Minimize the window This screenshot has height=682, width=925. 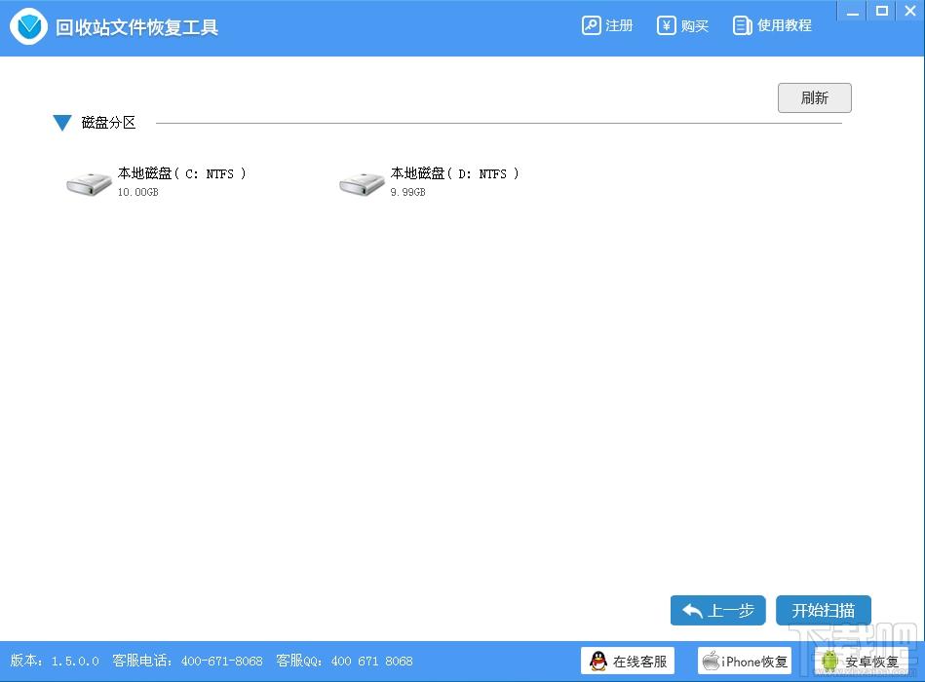(853, 11)
